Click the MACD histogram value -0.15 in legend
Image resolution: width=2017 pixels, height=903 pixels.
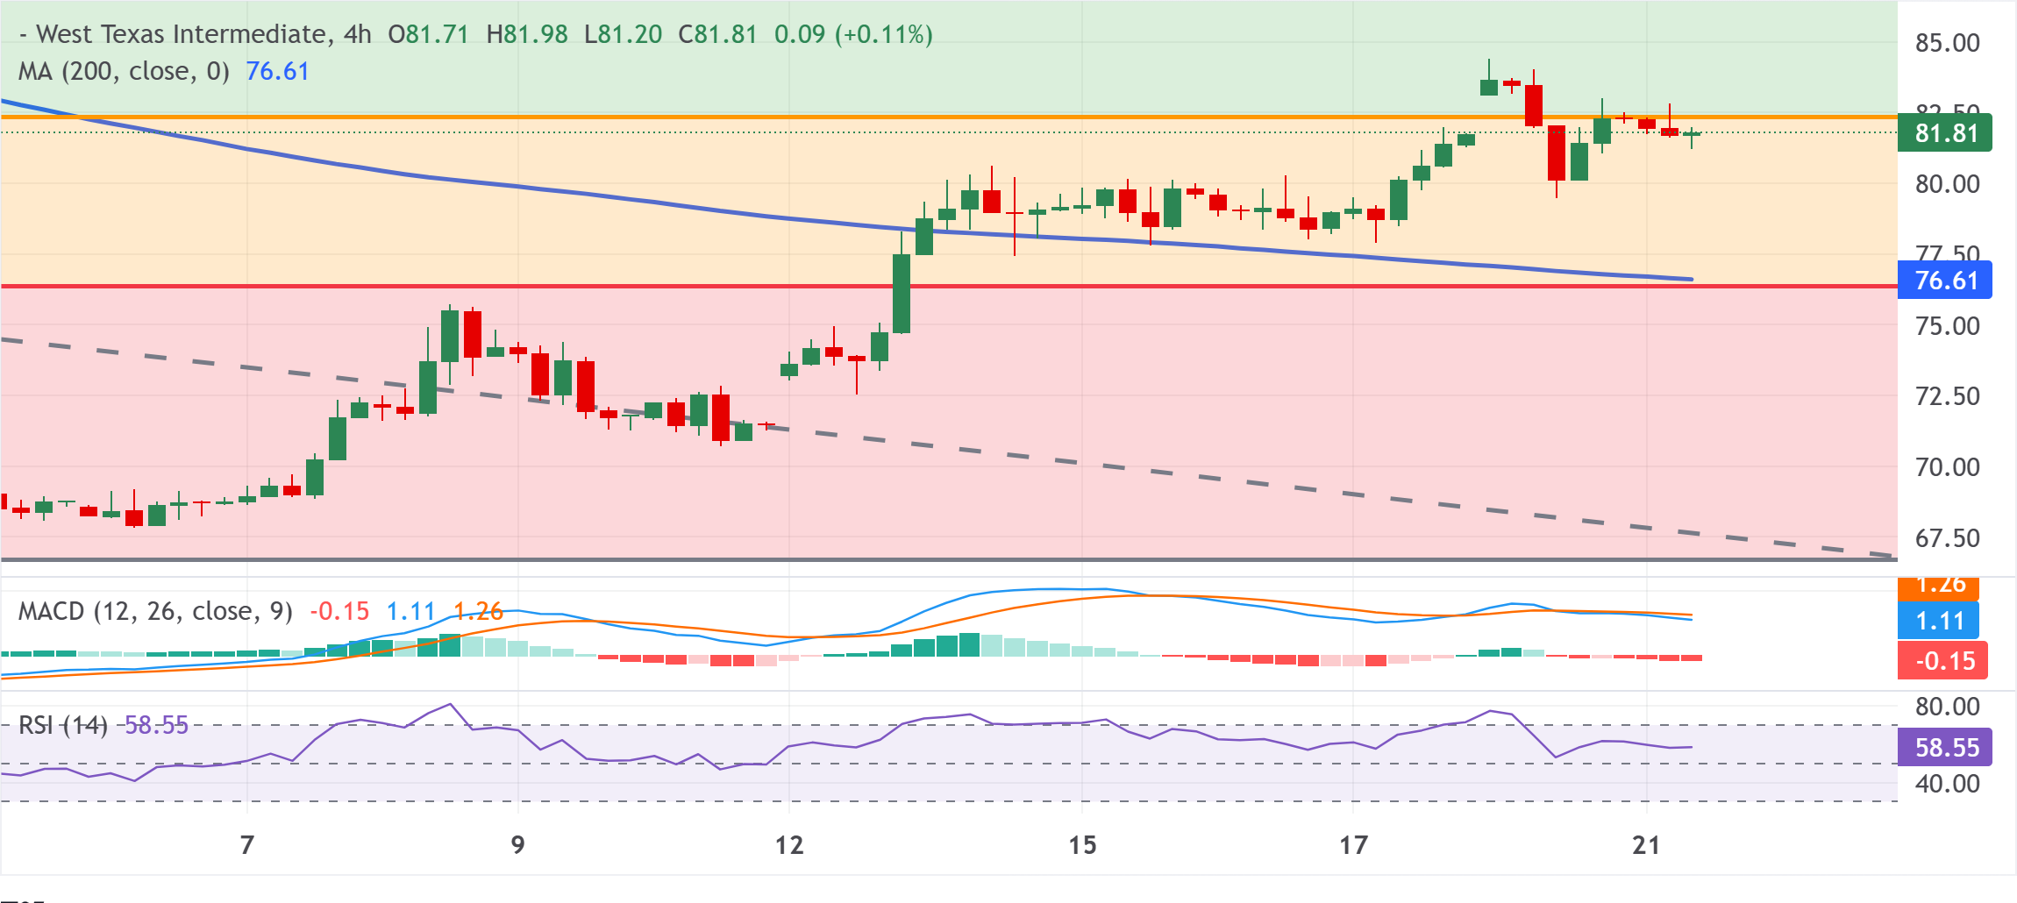click(x=339, y=611)
